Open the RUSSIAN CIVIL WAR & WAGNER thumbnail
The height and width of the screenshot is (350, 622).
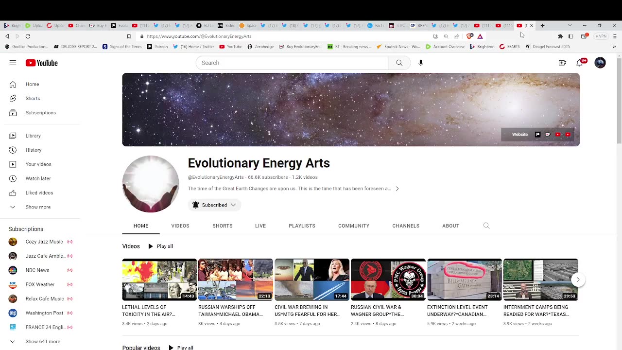click(388, 280)
